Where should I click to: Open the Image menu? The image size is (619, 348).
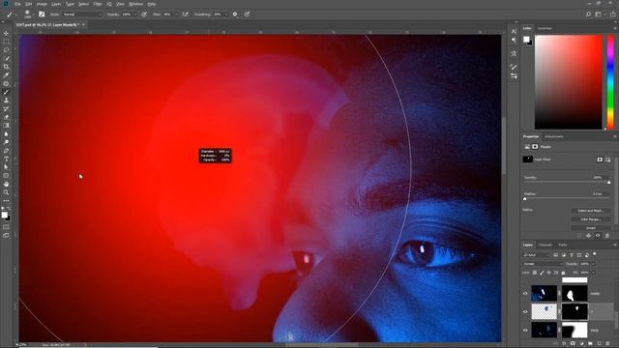(42, 4)
